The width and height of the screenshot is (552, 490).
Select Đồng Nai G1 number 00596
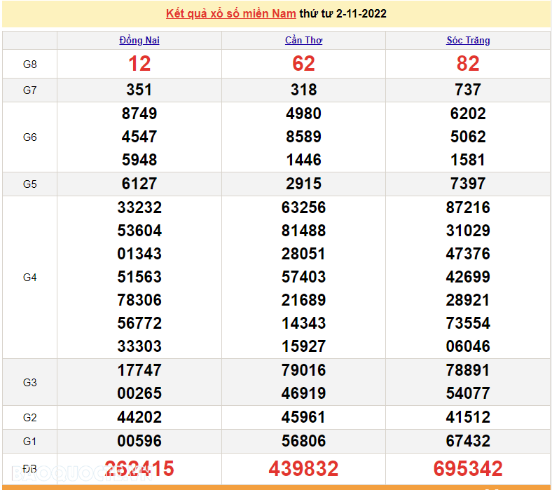(x=139, y=441)
